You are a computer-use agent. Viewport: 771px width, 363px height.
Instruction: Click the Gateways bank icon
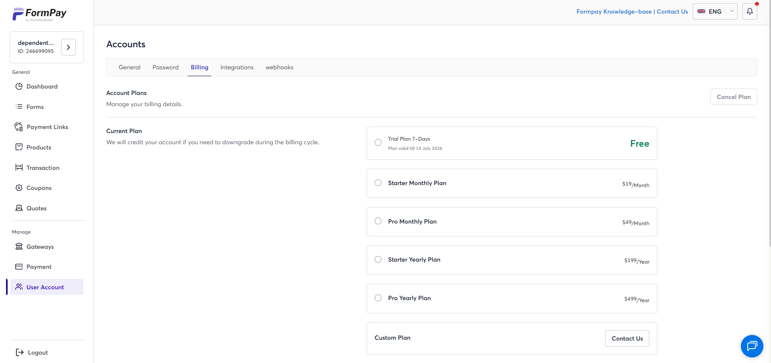tap(19, 246)
